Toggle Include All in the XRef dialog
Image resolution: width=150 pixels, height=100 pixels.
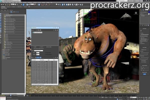click(x=39, y=47)
